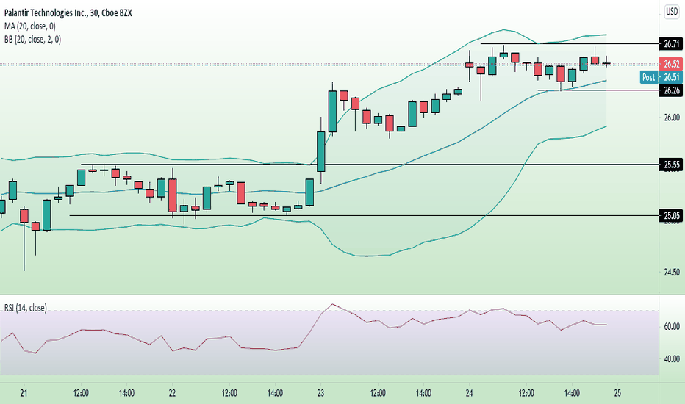The height and width of the screenshot is (404, 685).
Task: Click the Post market 26.51 price label
Action: click(661, 77)
